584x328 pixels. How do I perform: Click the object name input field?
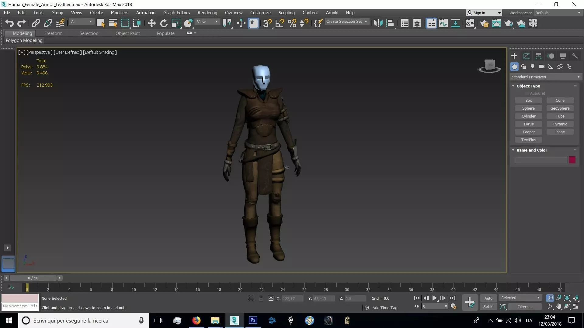click(541, 160)
